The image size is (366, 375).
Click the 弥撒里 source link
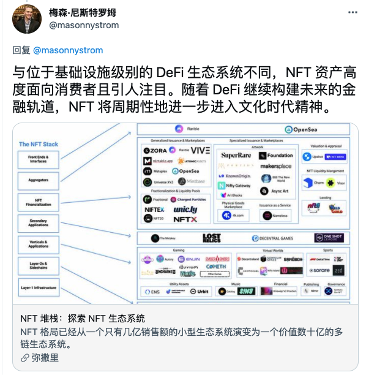coord(45,358)
